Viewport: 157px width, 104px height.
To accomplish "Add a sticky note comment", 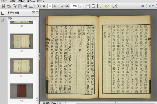I will pos(101,6).
